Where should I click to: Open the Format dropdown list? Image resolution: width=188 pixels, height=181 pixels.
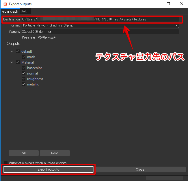pyautogui.click(x=100, y=25)
